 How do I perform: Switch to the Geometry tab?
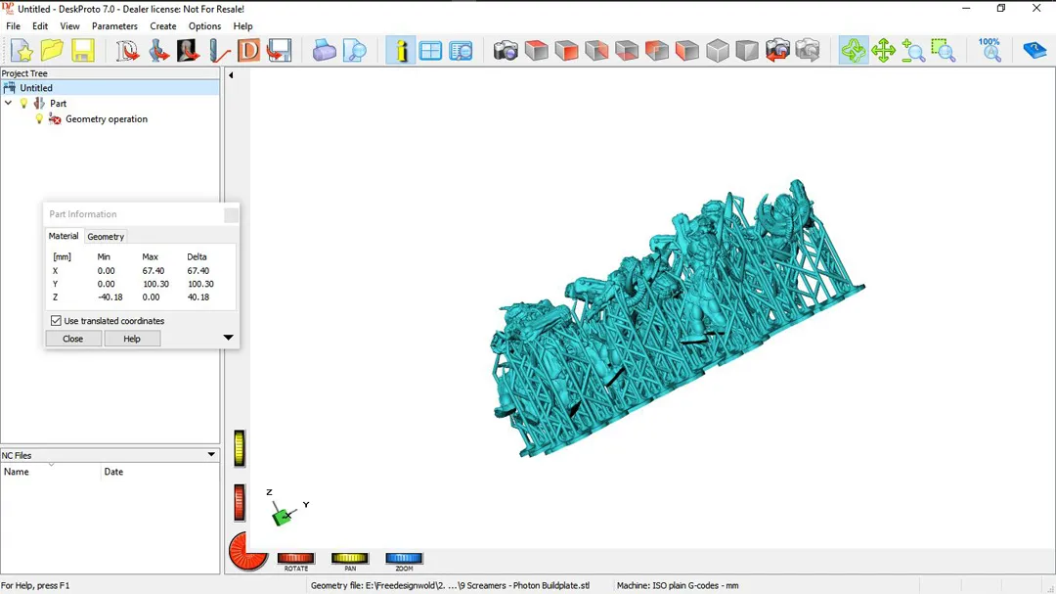pos(106,237)
